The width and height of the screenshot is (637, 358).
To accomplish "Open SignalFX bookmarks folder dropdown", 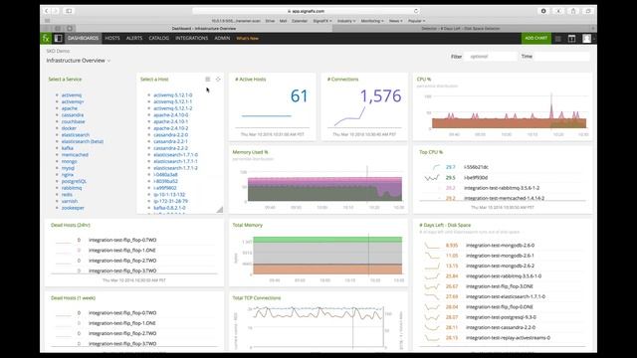I will click(x=322, y=21).
